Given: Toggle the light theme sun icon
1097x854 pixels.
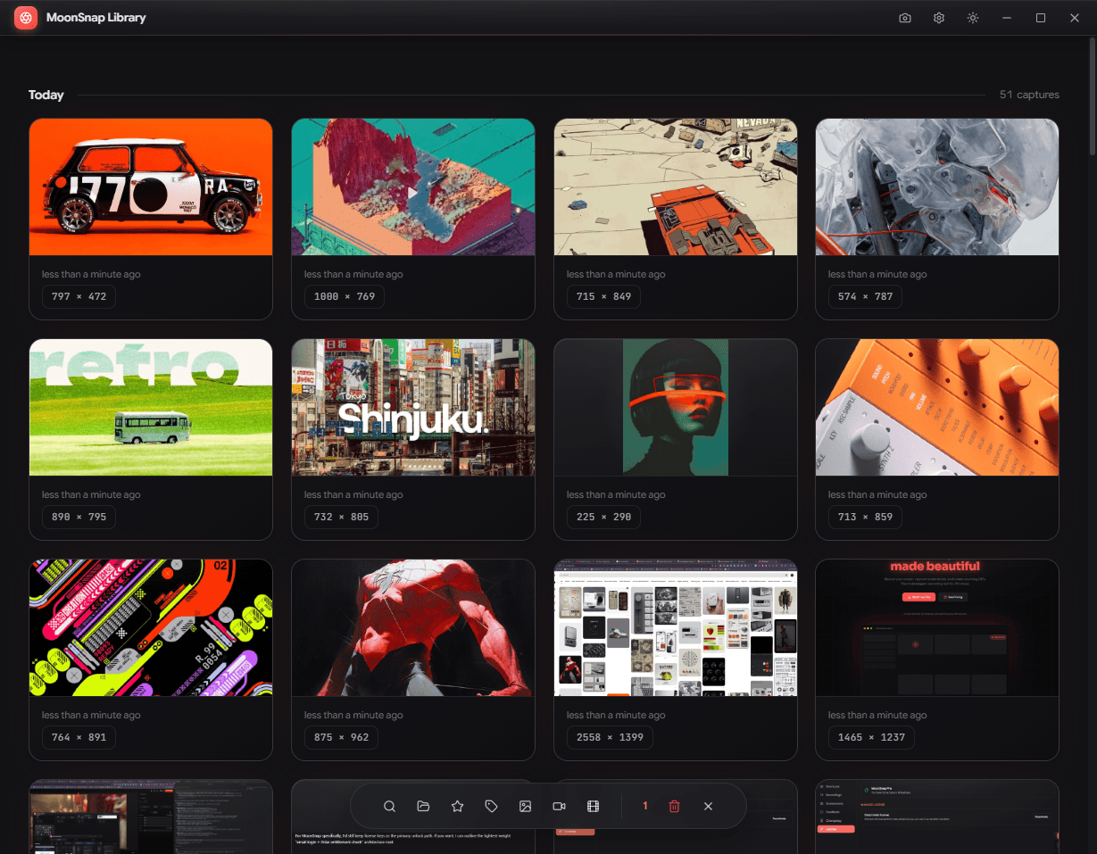Looking at the screenshot, I should pos(972,17).
